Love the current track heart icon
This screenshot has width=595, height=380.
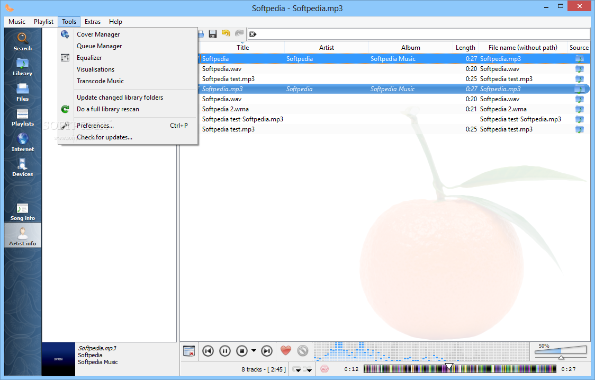tap(286, 350)
